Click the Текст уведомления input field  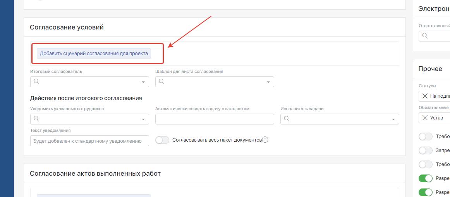89,141
